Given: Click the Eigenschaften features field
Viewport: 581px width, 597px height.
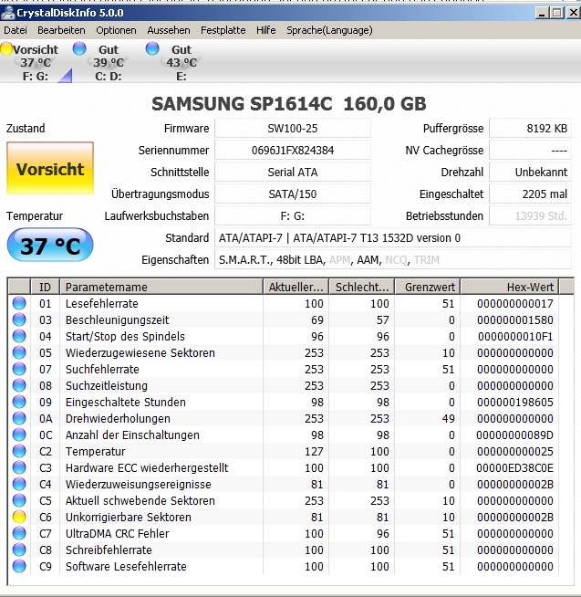Looking at the screenshot, I should [x=393, y=259].
